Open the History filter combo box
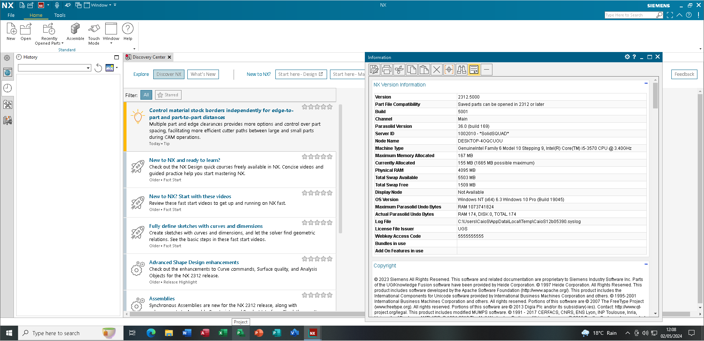704x341 pixels. click(x=54, y=68)
